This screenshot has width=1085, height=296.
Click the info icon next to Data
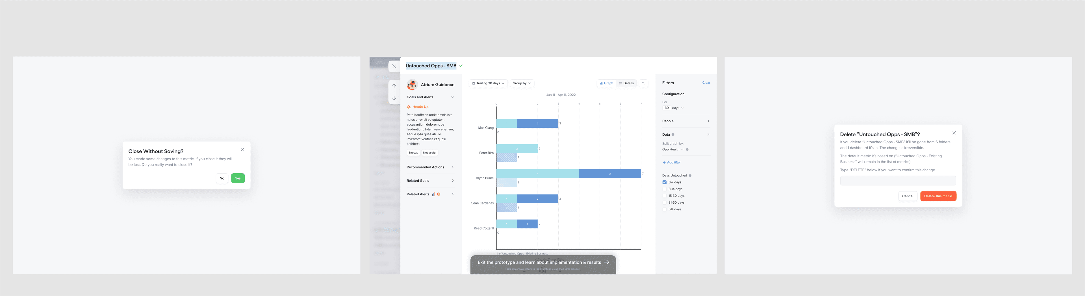[x=673, y=135]
